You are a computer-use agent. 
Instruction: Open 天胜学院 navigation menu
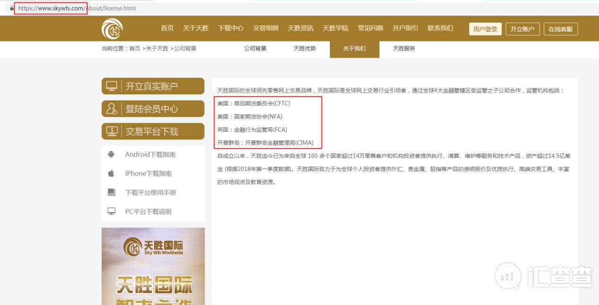tap(335, 28)
